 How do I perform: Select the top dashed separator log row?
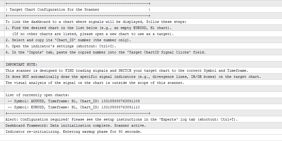(x=143, y=3)
